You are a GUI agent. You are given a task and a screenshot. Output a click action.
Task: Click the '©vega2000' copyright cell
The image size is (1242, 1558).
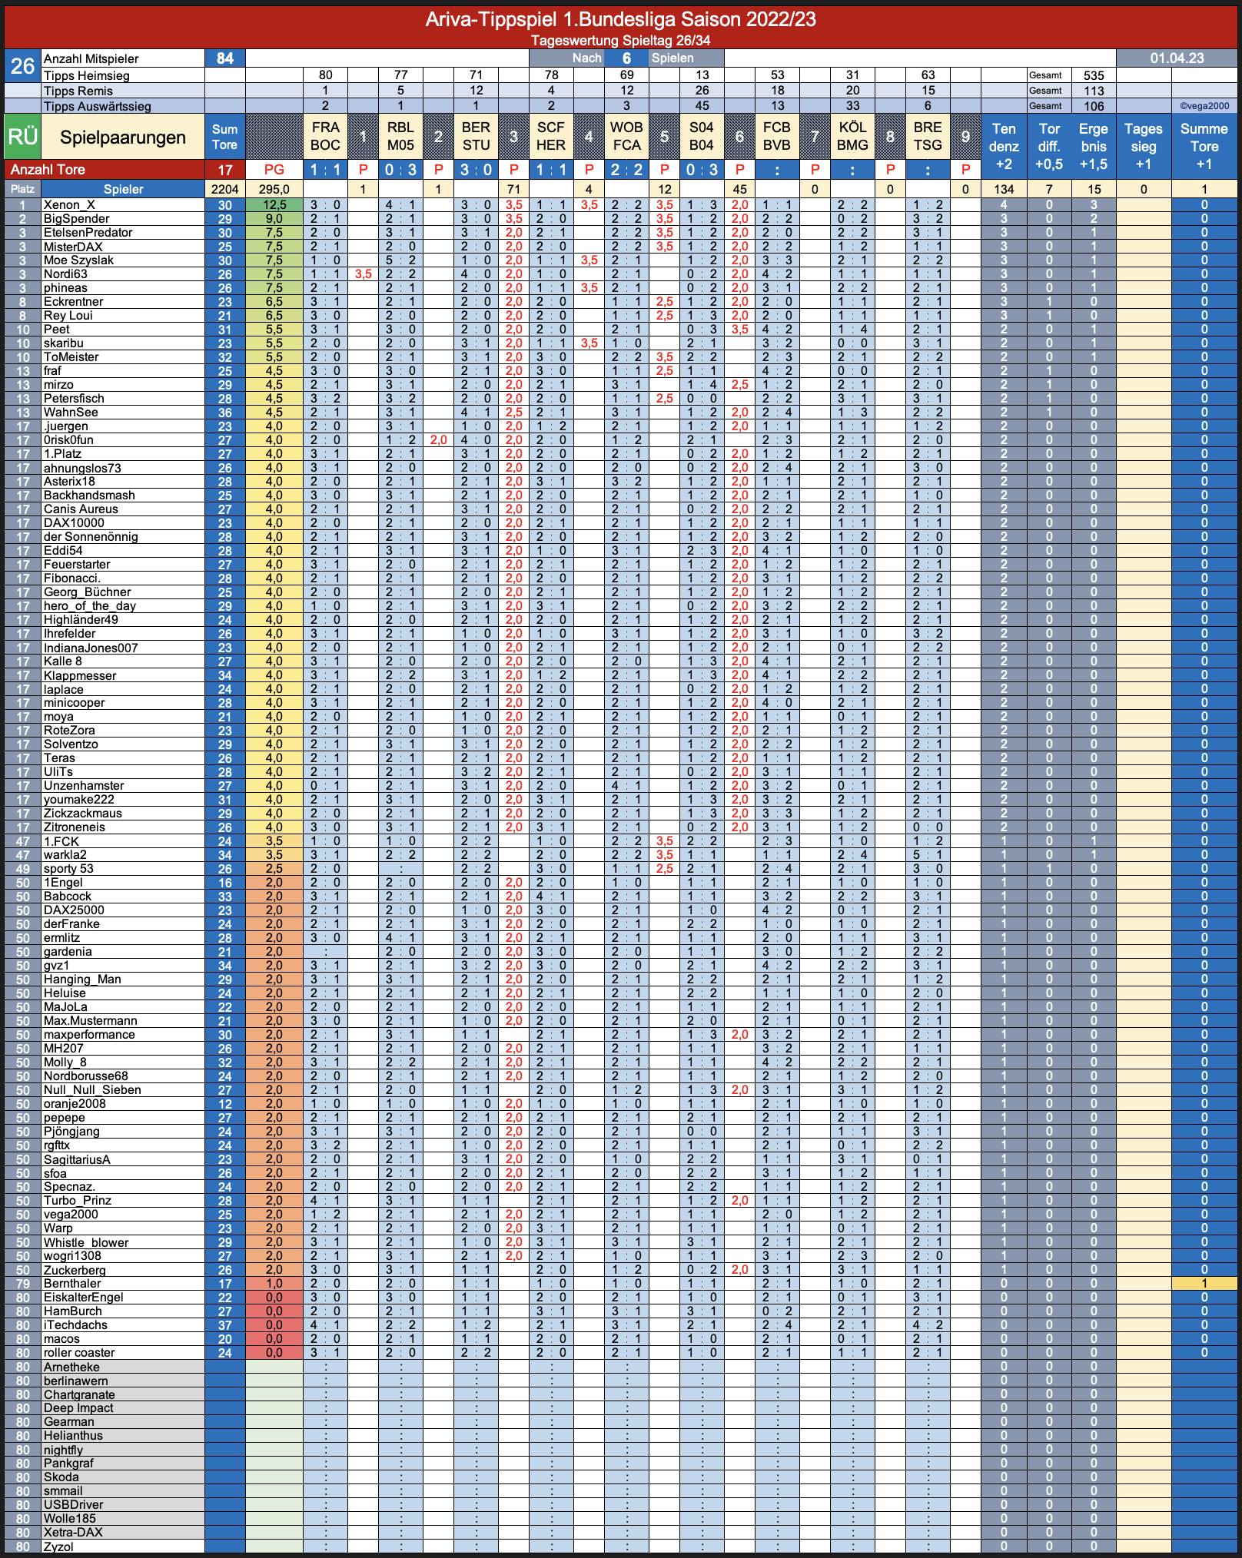(1204, 106)
